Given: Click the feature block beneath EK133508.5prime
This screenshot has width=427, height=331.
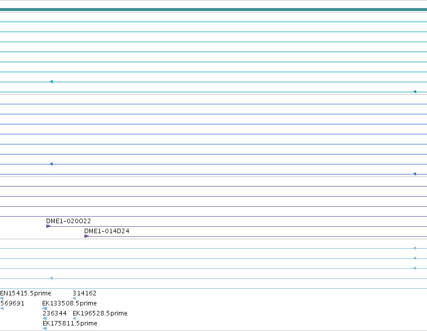Looking at the screenshot, I should click(x=45, y=308).
